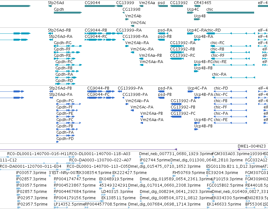Open the Ucp4B-PC protein

[x=197, y=123]
